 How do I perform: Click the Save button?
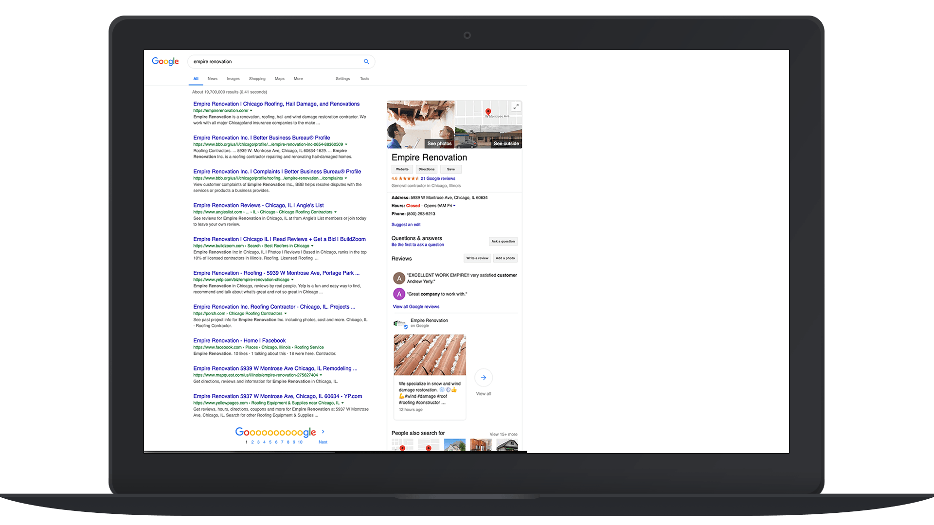(x=451, y=169)
